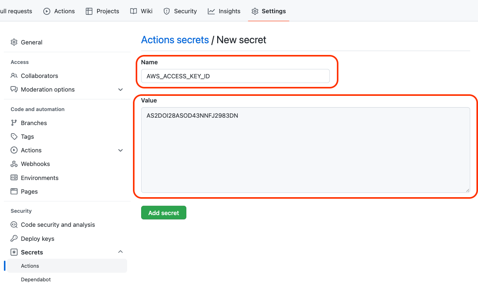Collapse the Secrets section chevron
This screenshot has width=478, height=286.
point(120,252)
